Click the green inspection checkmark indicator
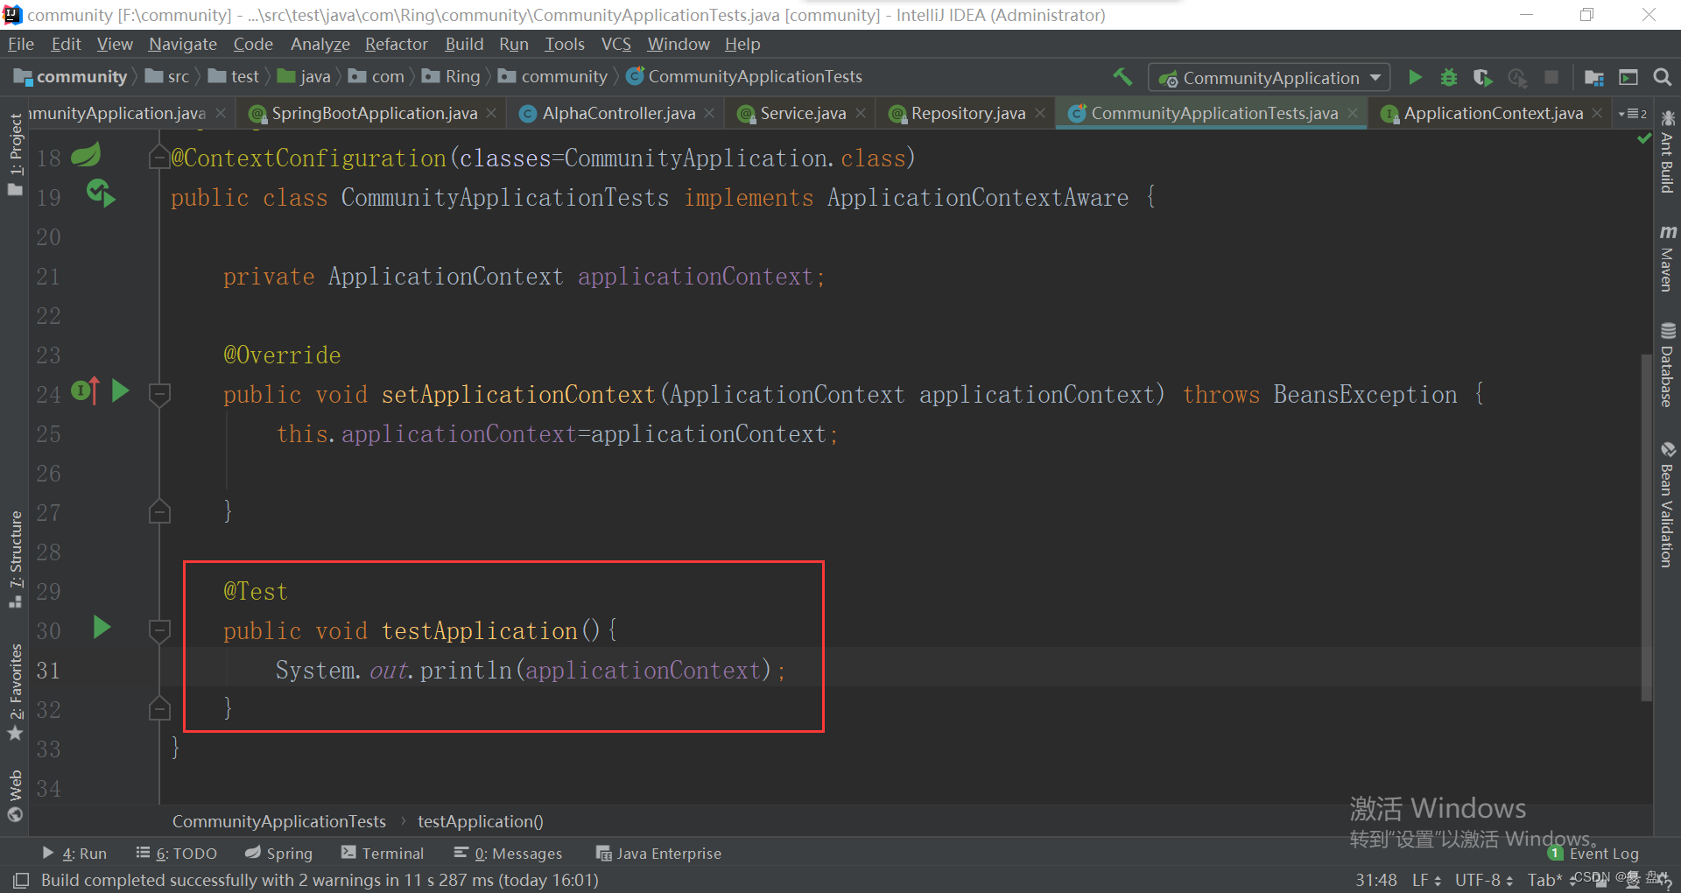1681x893 pixels. (x=1644, y=138)
